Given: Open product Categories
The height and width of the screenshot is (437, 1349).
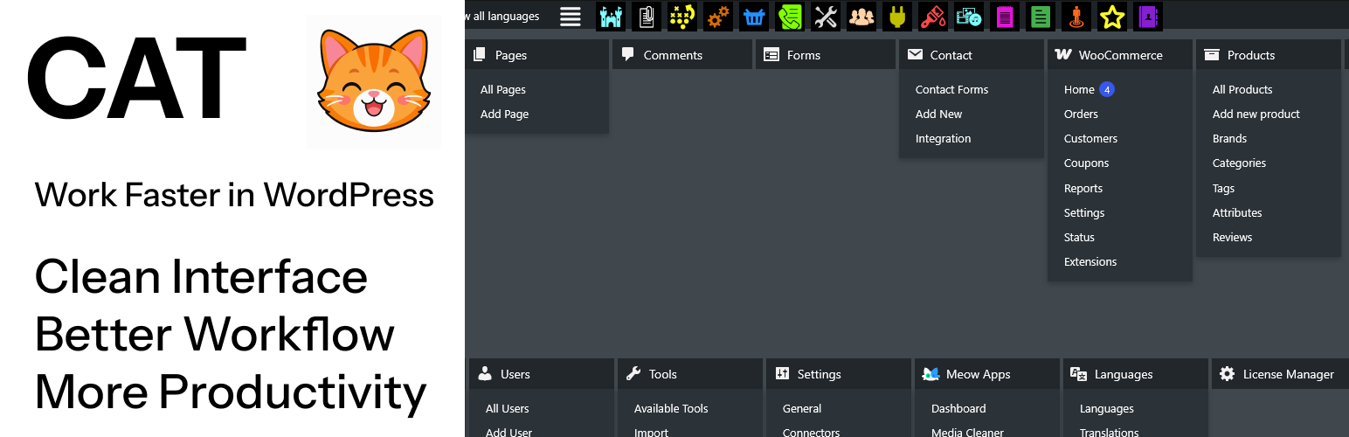Looking at the screenshot, I should [1239, 163].
